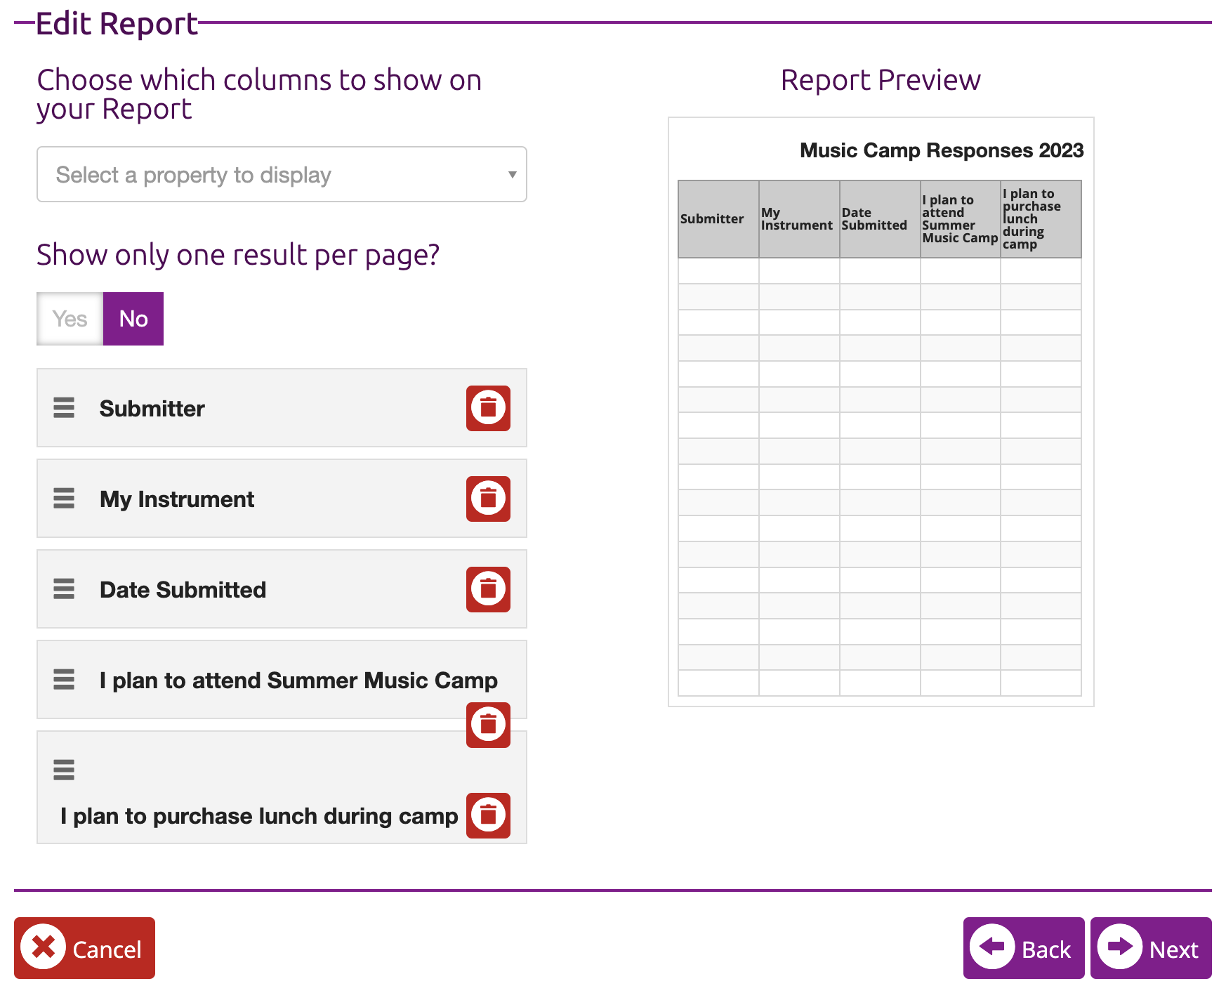Click the attend Summer Music Camp preview header
Screen dimensions: 1226x993
(x=960, y=219)
